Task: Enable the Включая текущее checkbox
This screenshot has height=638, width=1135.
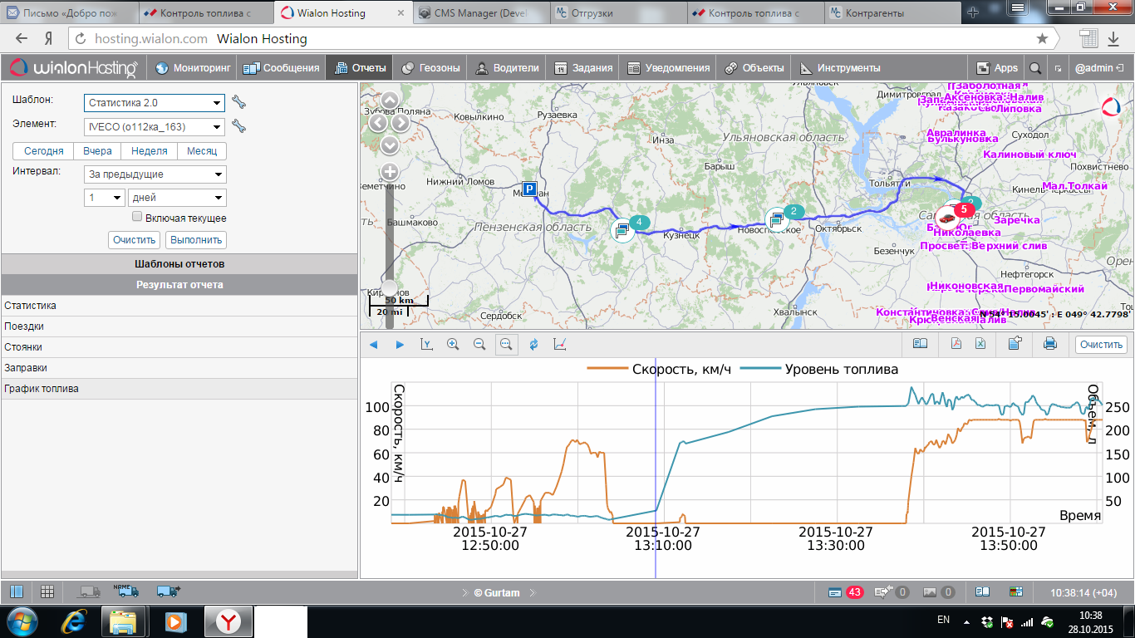Action: click(x=138, y=217)
